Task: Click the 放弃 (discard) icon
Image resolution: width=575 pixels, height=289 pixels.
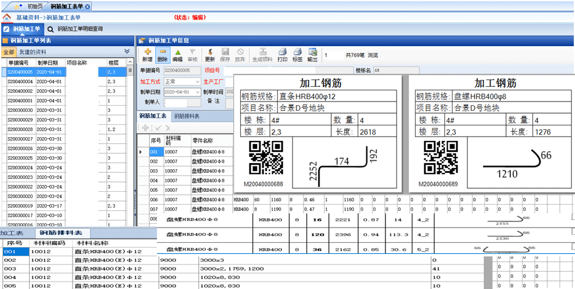Action: (240, 52)
